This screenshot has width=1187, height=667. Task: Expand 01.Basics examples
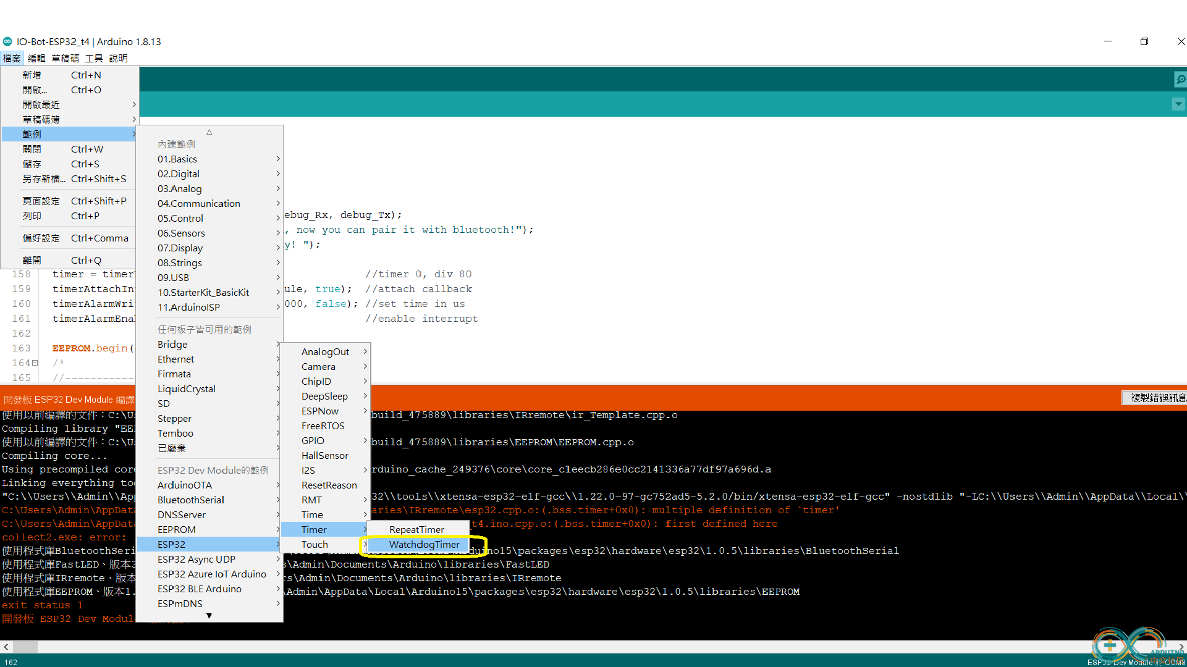[209, 159]
